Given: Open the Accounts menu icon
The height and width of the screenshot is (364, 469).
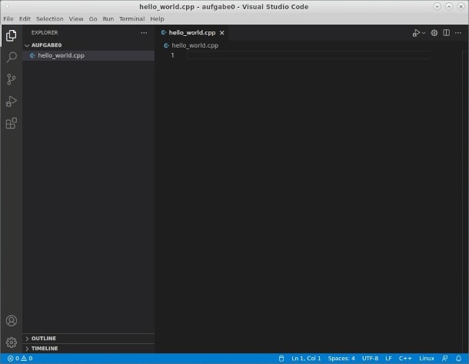Looking at the screenshot, I should tap(11, 321).
